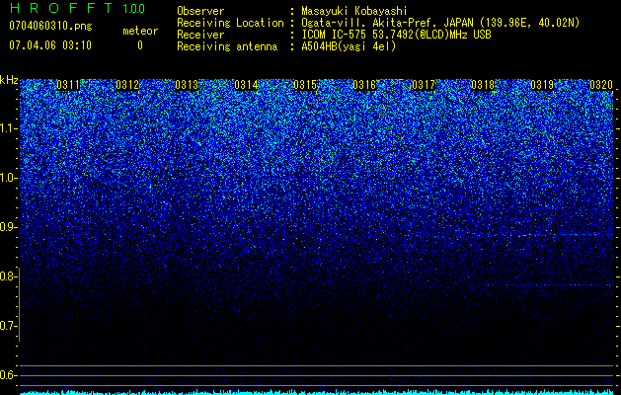The height and width of the screenshot is (395, 621).
Task: Click the 0.9 frequency axis label
Action: [9, 227]
